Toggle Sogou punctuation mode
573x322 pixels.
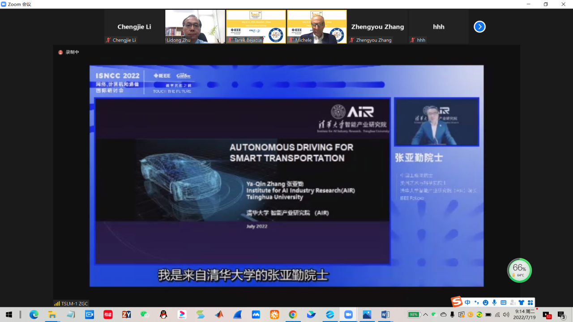476,303
